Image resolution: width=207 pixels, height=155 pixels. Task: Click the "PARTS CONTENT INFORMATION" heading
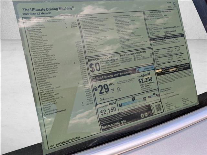point(161,12)
